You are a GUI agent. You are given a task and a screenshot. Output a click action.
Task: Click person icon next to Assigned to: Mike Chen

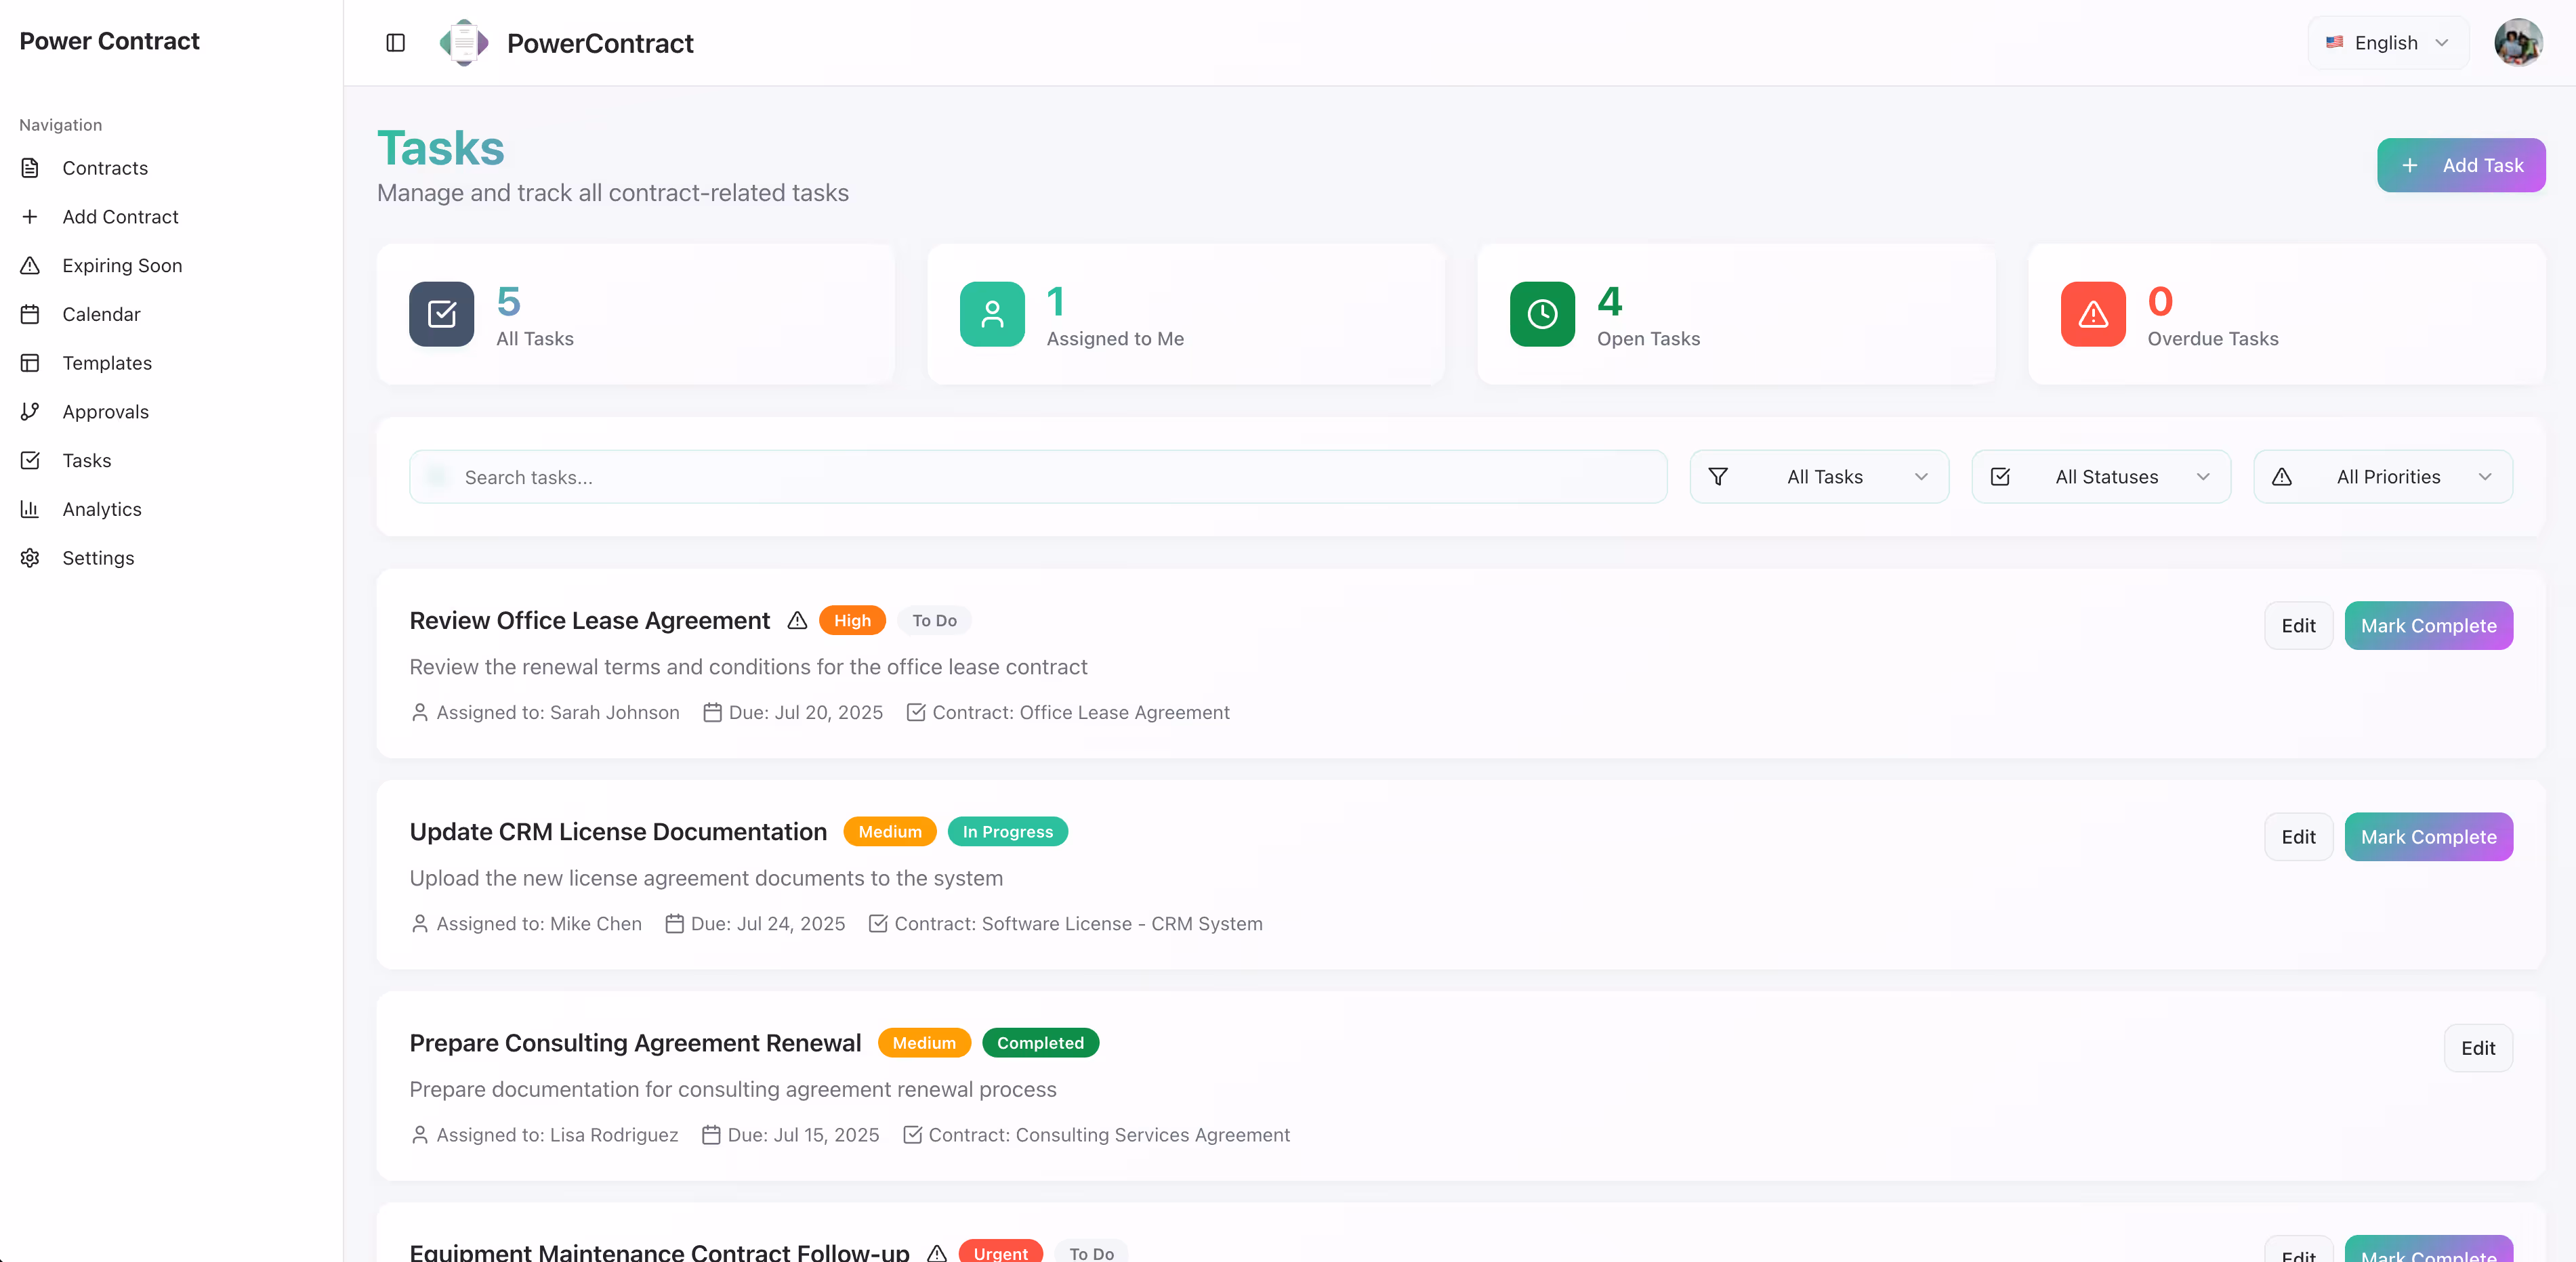[x=420, y=923]
